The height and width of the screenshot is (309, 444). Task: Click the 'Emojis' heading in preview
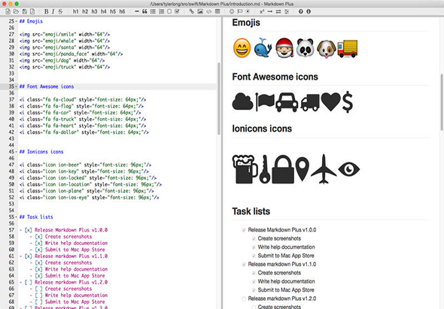246,23
